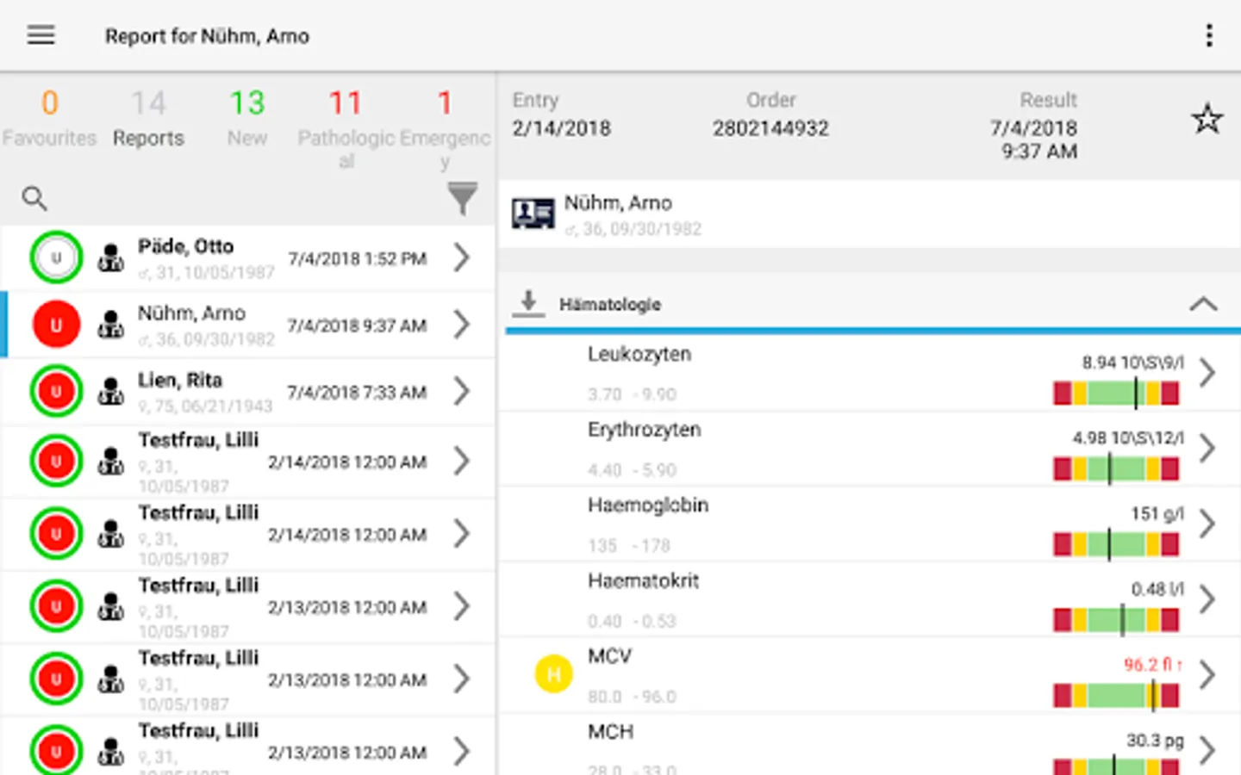This screenshot has height=775, width=1241.
Task: Click the Hämatologie section heading
Action: coord(610,304)
